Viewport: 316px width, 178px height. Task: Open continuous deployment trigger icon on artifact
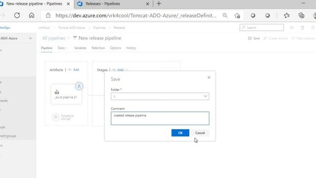click(x=79, y=86)
